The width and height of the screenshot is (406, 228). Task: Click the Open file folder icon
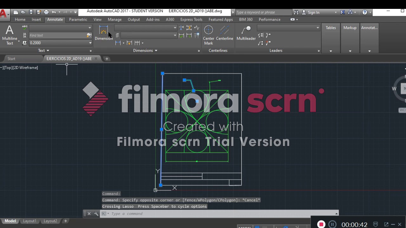coord(23,12)
